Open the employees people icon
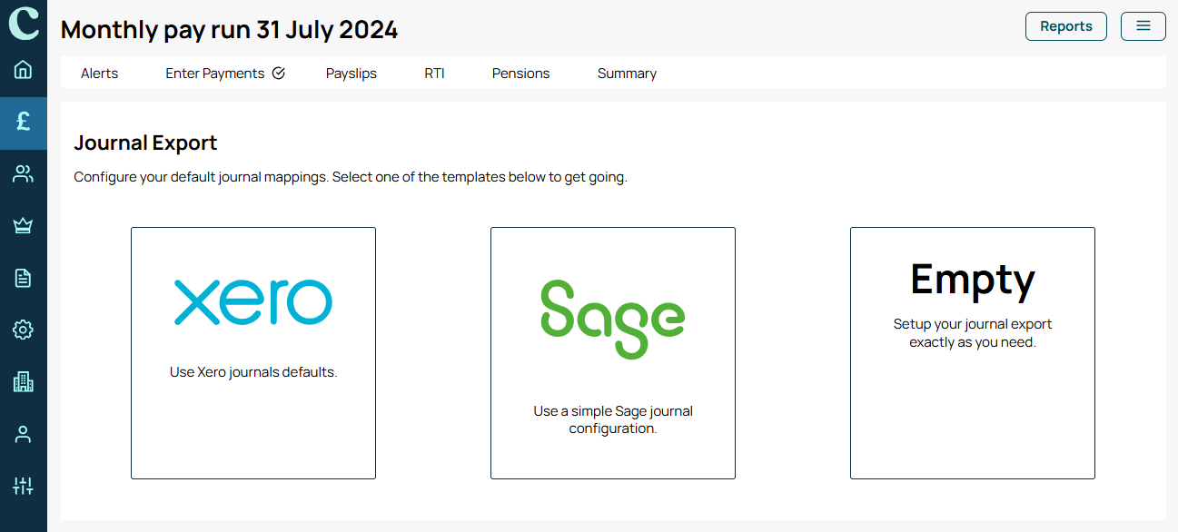Viewport: 1178px width, 532px height. [24, 173]
